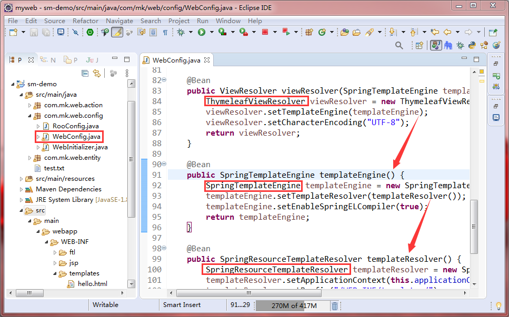The height and width of the screenshot is (317, 509).
Task: Click the New file wizard icon
Action: tap(13, 32)
